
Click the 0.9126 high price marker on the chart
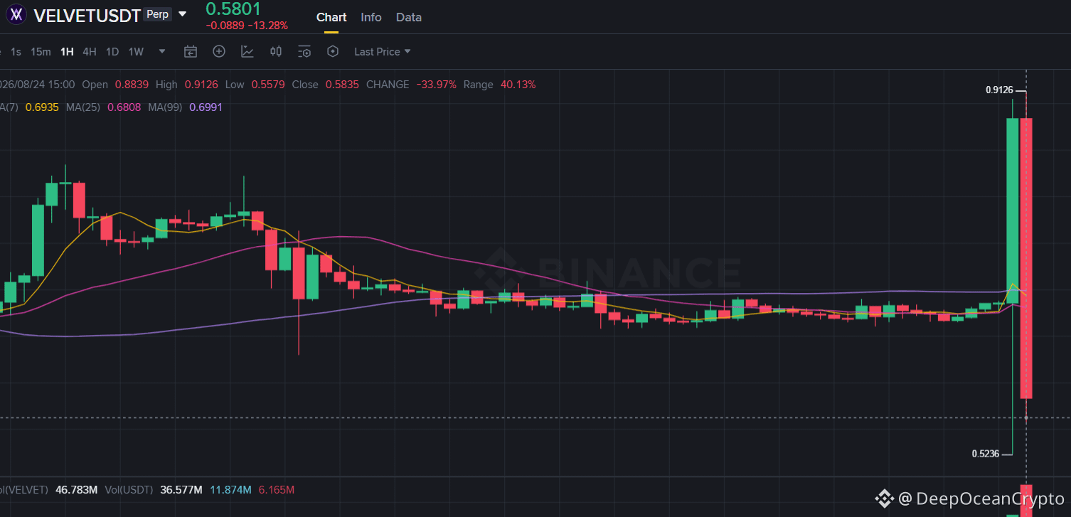(x=999, y=90)
